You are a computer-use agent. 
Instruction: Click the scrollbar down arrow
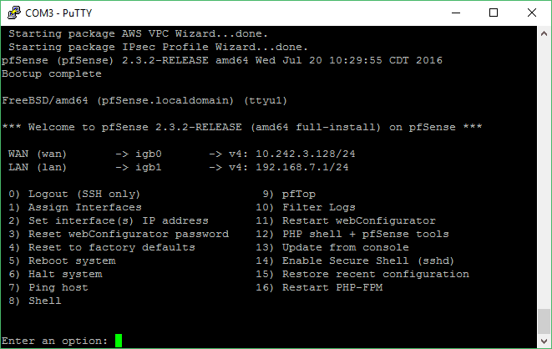(x=544, y=341)
